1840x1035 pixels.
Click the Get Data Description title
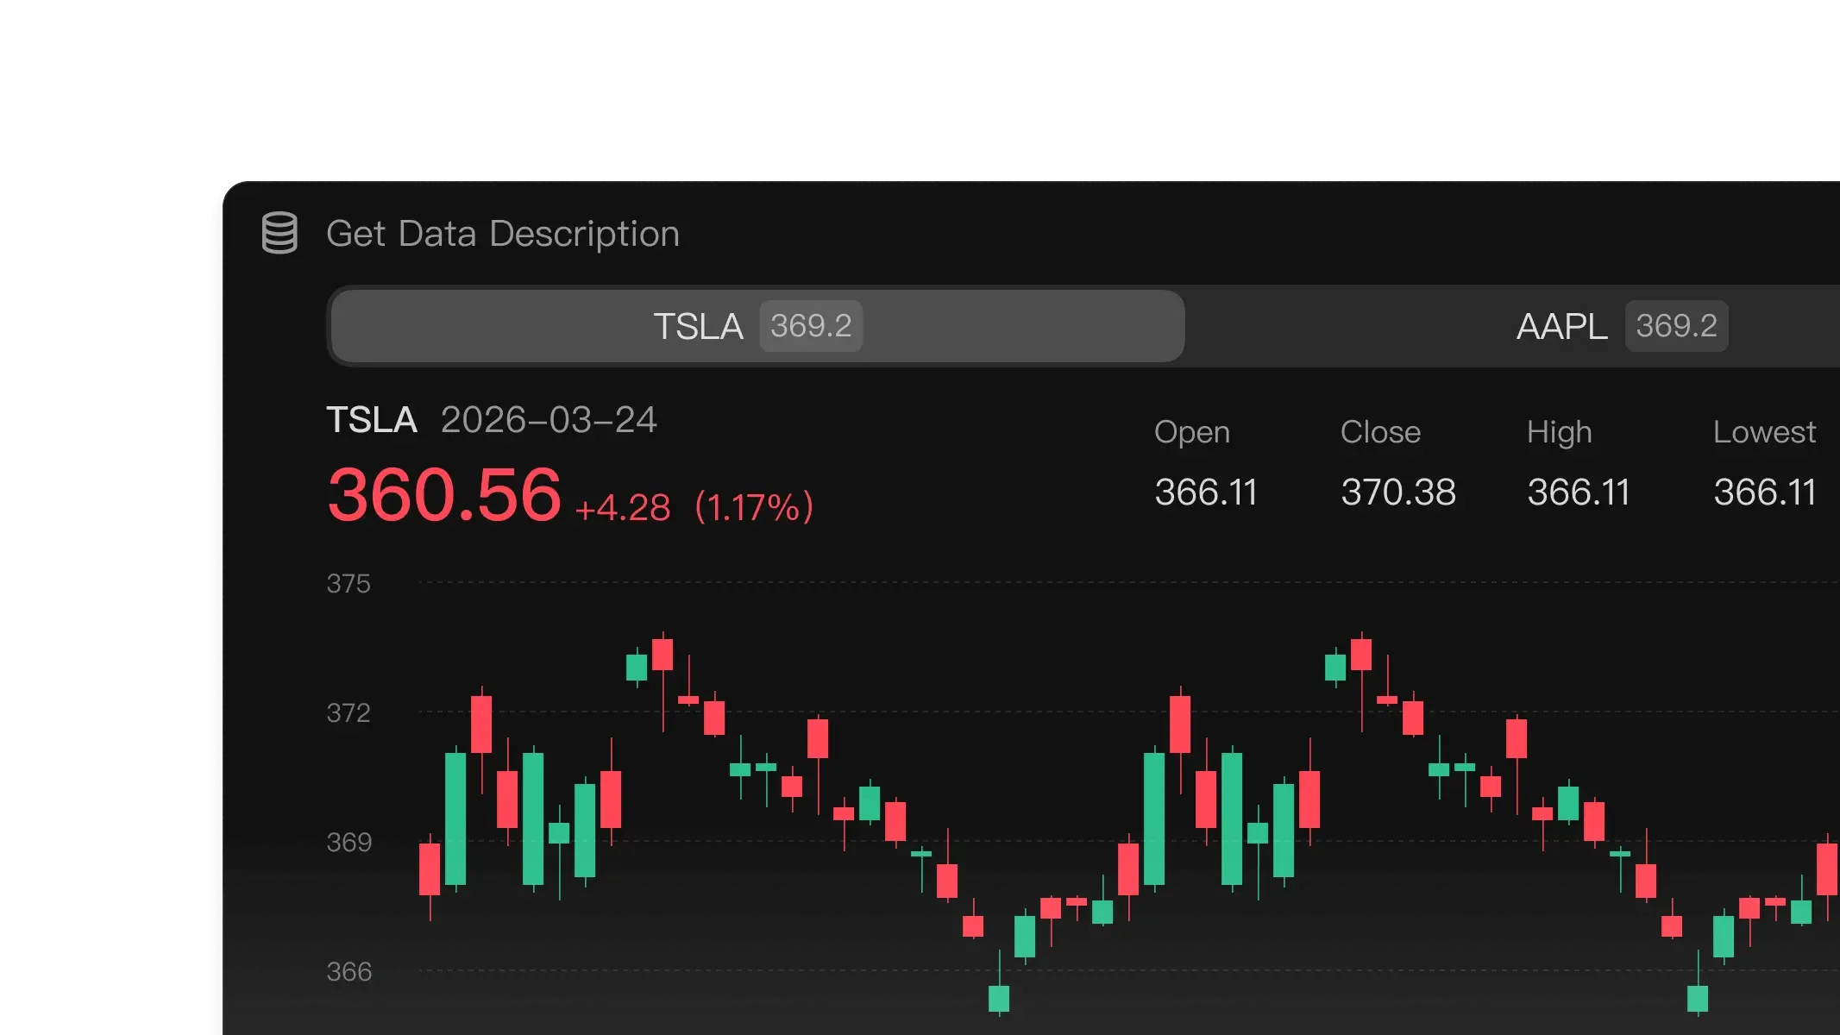click(x=503, y=234)
